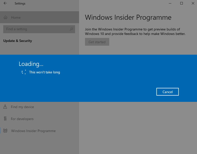The image size is (197, 154).
Task: Maximize the Settings window
Action: click(x=182, y=3)
